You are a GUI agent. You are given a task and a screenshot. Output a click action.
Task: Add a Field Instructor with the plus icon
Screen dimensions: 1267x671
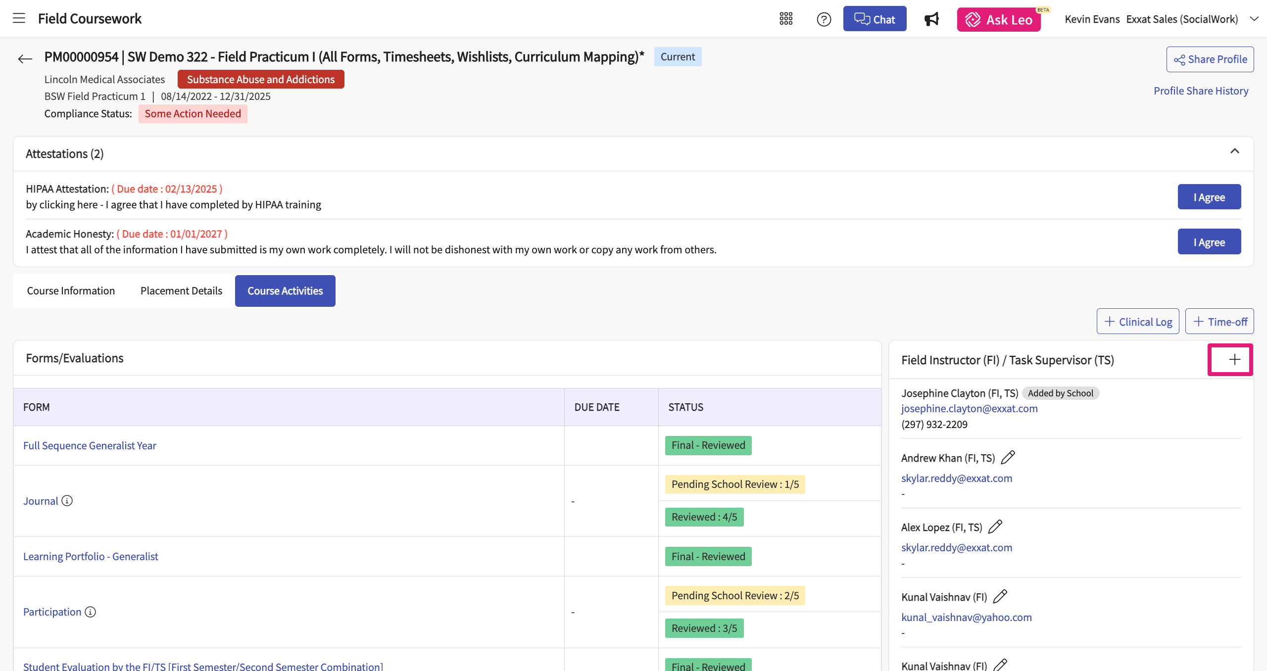1234,360
